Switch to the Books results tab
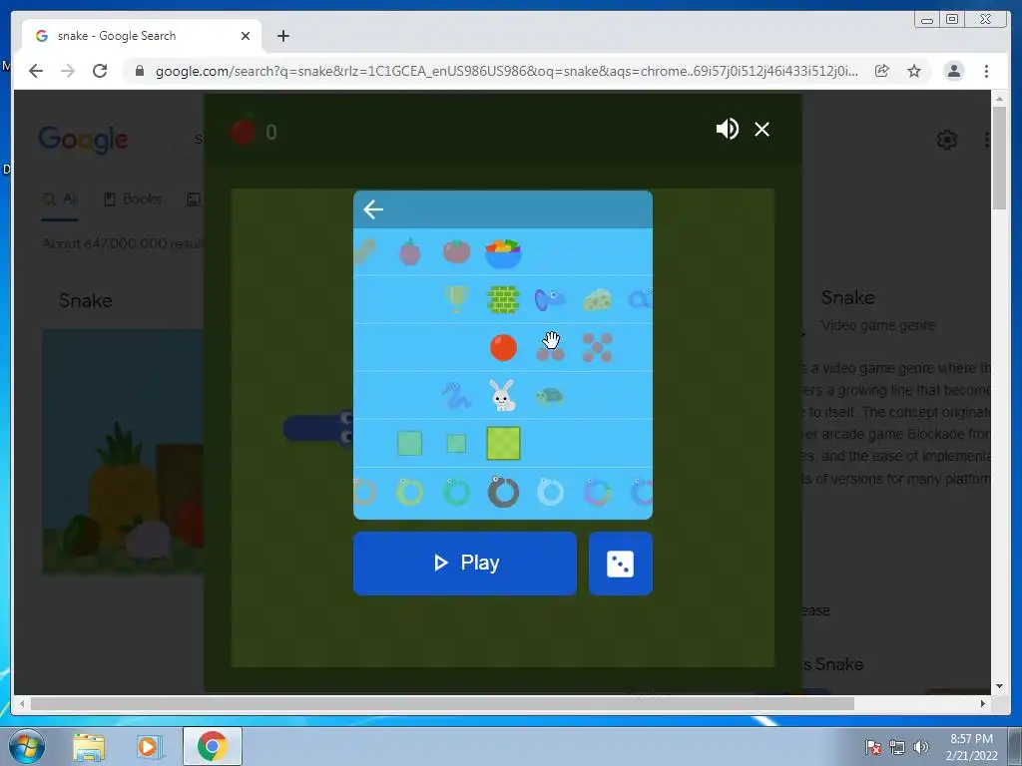The image size is (1022, 766). (x=133, y=199)
